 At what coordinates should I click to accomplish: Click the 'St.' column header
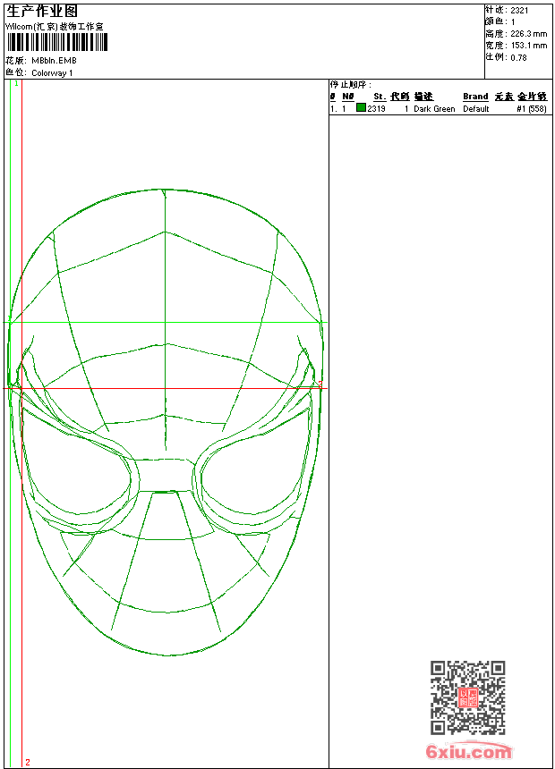tap(380, 97)
